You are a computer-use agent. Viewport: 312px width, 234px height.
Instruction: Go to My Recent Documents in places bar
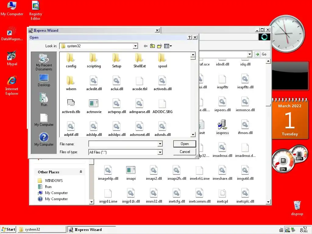[44, 62]
